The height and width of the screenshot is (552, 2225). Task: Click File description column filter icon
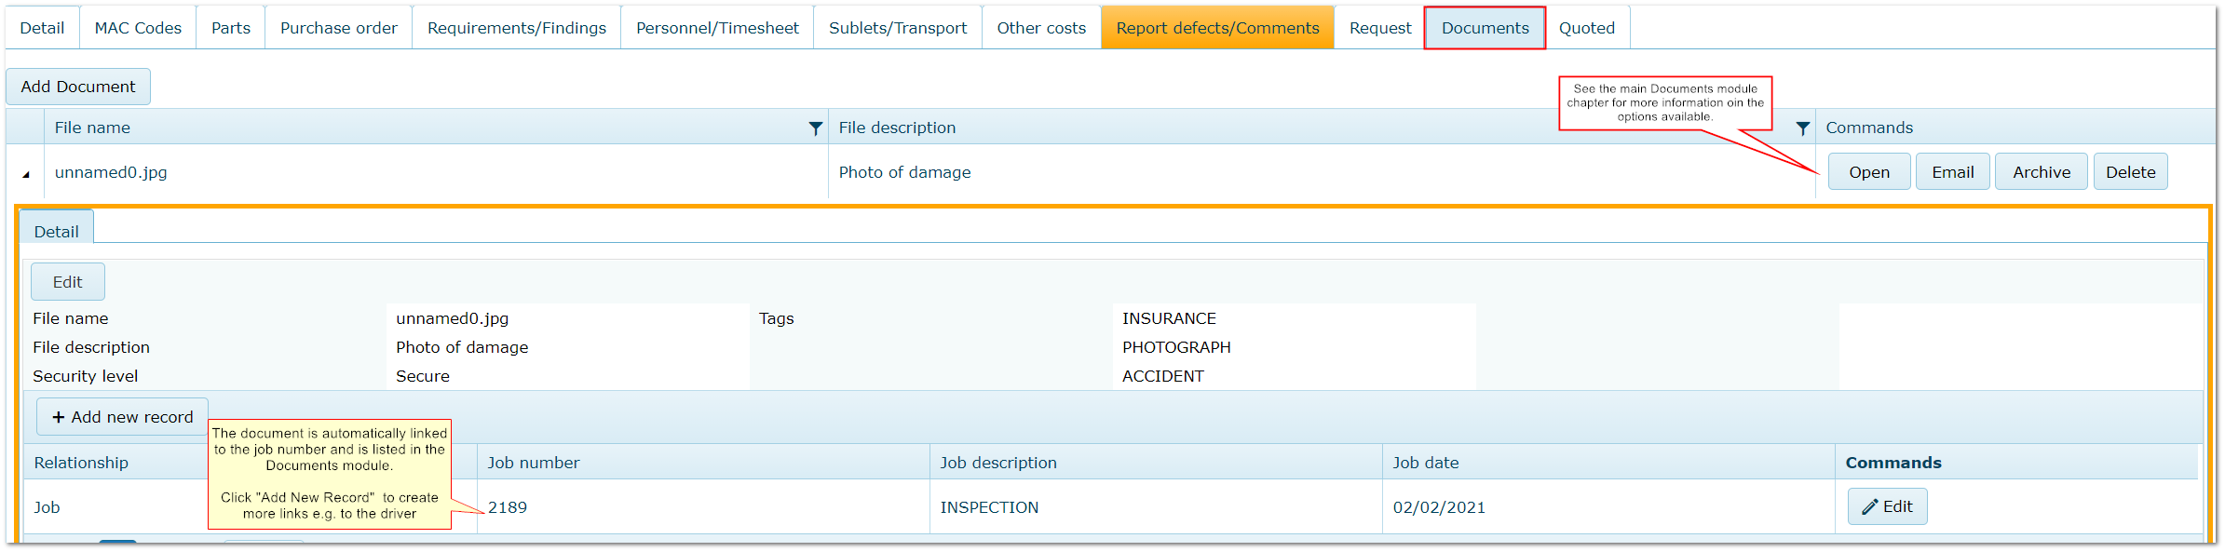1802,128
